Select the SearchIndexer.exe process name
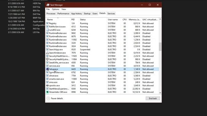Viewport: 207px width, 116px height. (x=57, y=53)
